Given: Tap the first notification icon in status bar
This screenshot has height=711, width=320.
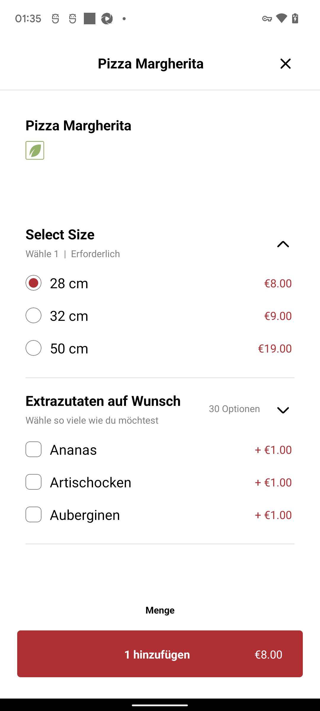Looking at the screenshot, I should (x=55, y=19).
